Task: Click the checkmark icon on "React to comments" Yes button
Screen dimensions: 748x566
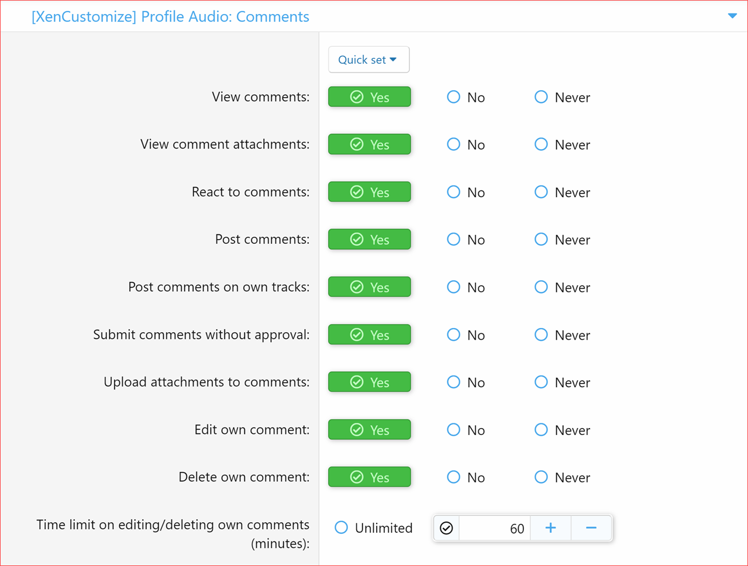Action: tap(357, 192)
